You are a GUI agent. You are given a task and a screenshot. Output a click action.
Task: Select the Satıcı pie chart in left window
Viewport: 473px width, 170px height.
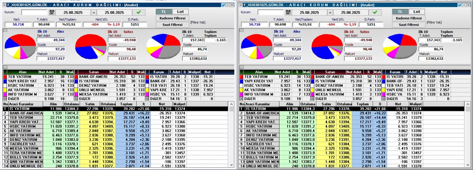(91, 47)
